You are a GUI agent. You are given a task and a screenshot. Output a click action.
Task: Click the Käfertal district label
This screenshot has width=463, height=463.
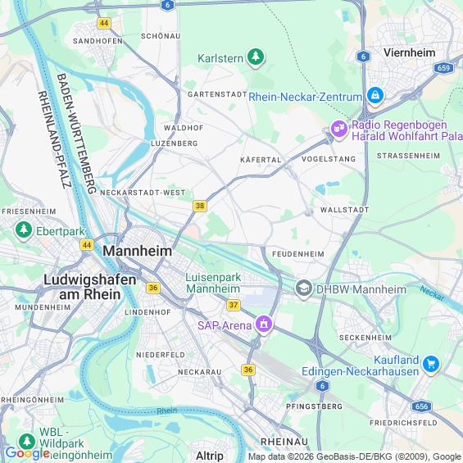coord(261,160)
